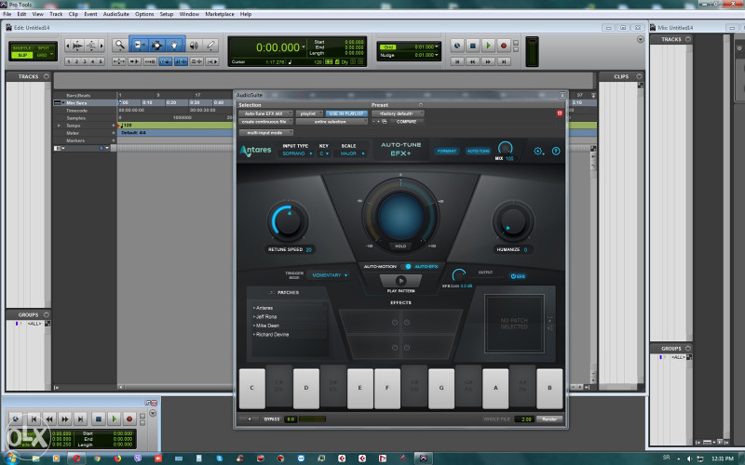
Task: Select the Zoomer magnifier tool
Action: [x=120, y=46]
